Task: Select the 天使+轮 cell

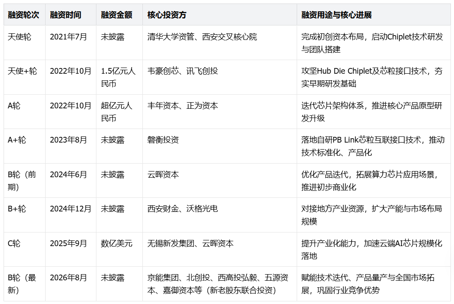Action: tap(25, 77)
